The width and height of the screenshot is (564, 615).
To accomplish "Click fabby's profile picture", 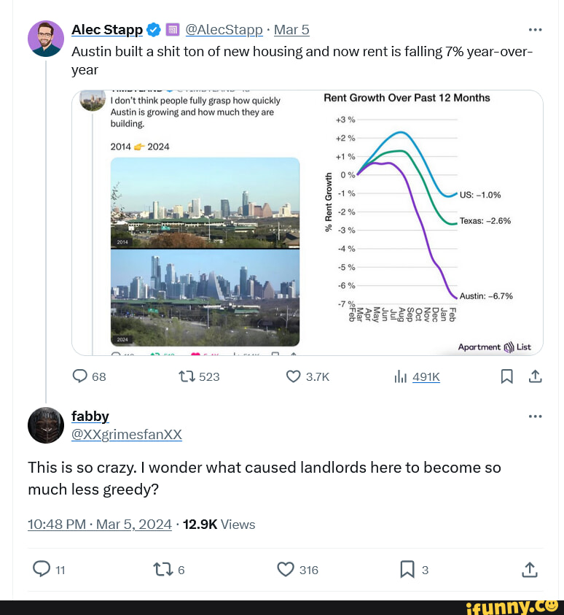I will [46, 425].
